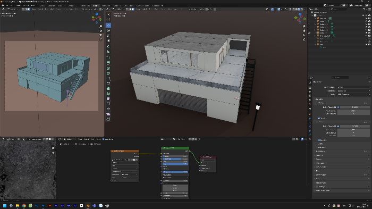
Task: Select the Select Box tool in main viewport
Action: click(108, 15)
